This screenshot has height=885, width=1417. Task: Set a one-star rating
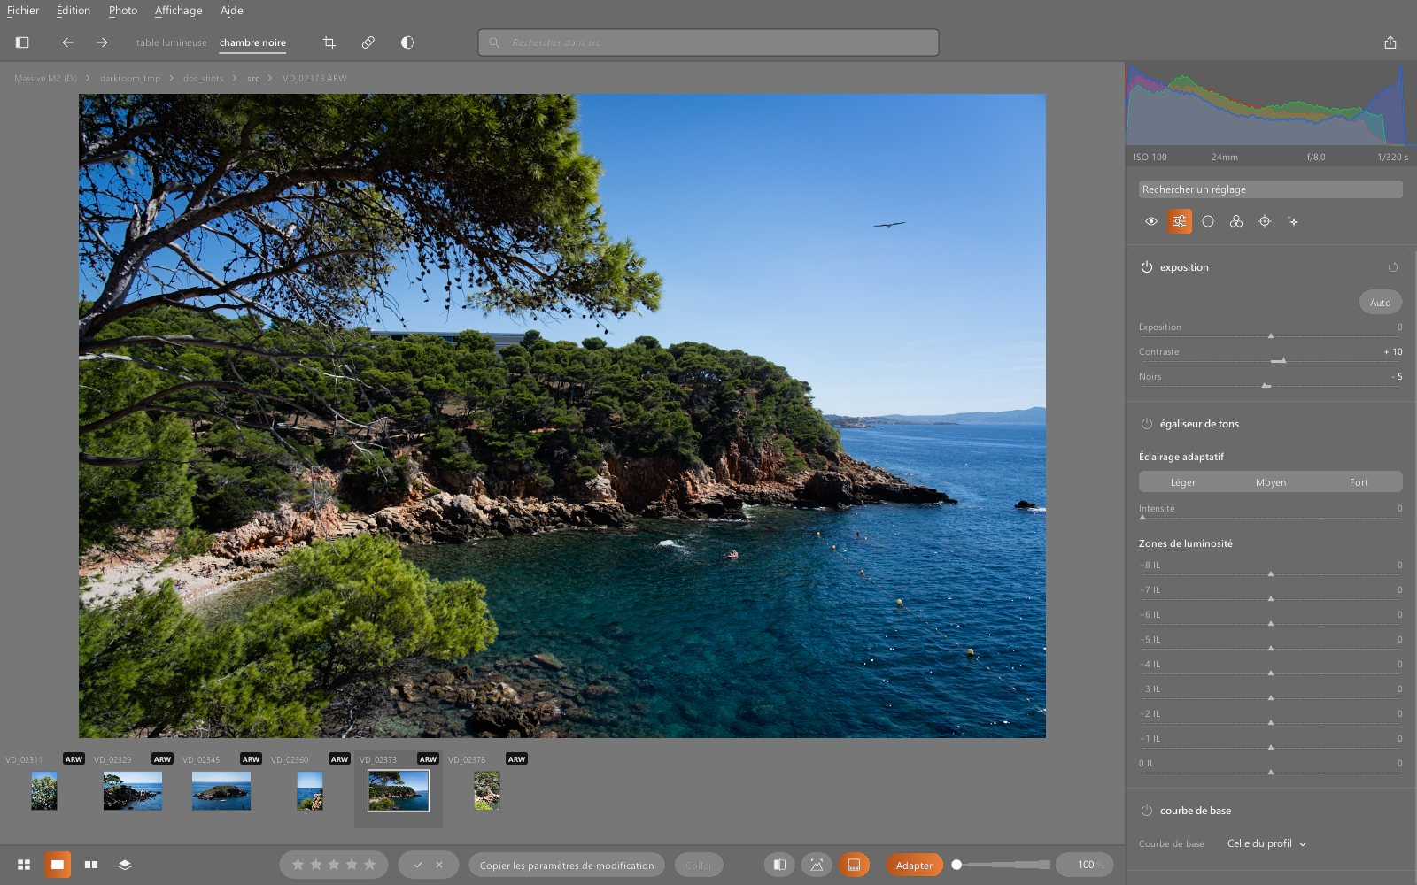pyautogui.click(x=298, y=865)
